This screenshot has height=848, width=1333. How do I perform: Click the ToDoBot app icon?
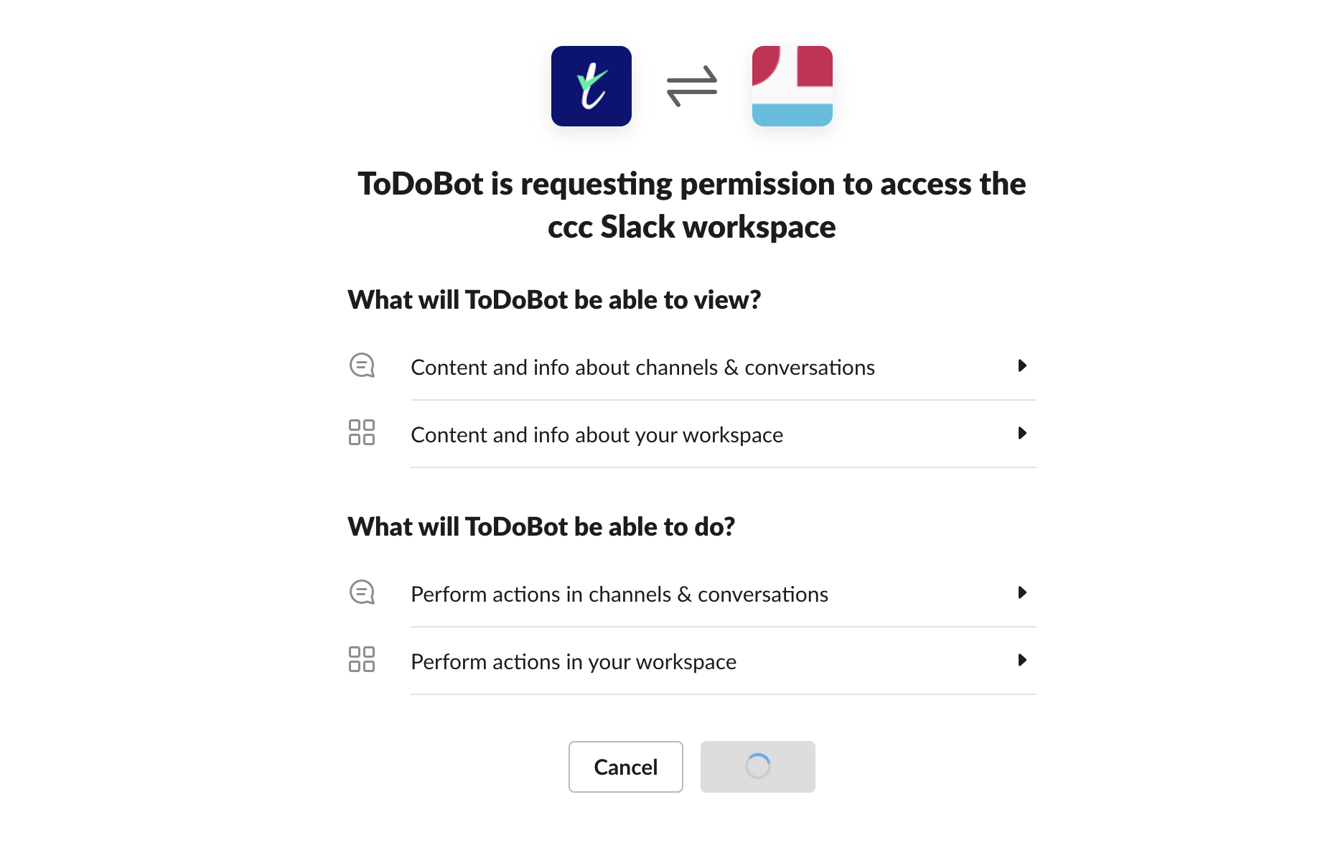click(591, 85)
